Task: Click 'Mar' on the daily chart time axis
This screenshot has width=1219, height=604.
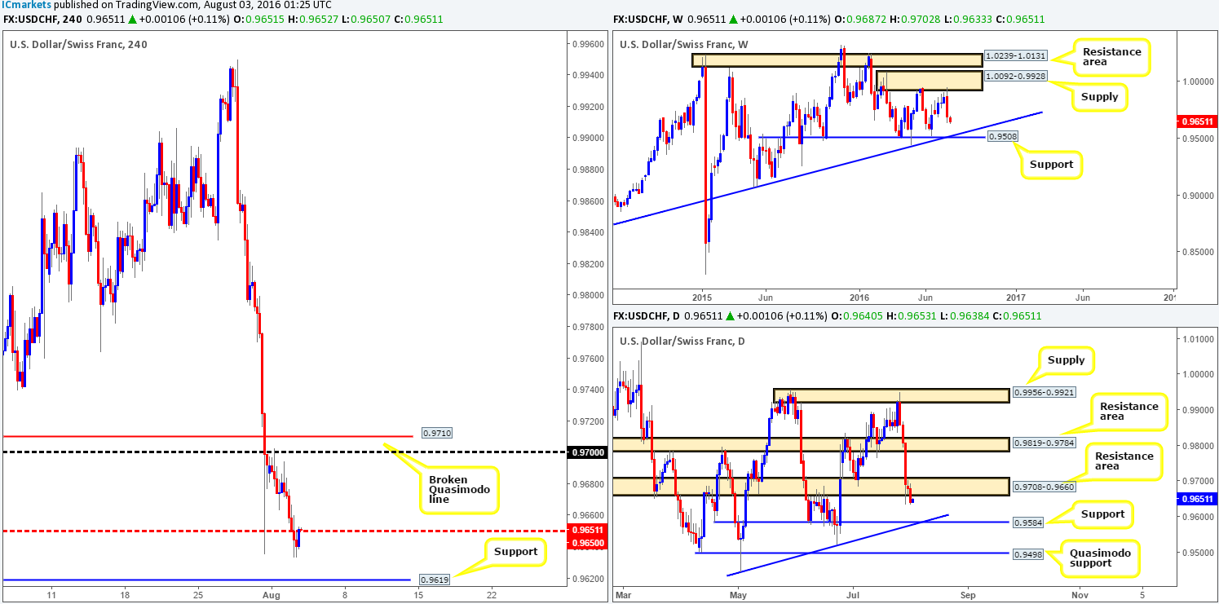Action: tap(621, 594)
